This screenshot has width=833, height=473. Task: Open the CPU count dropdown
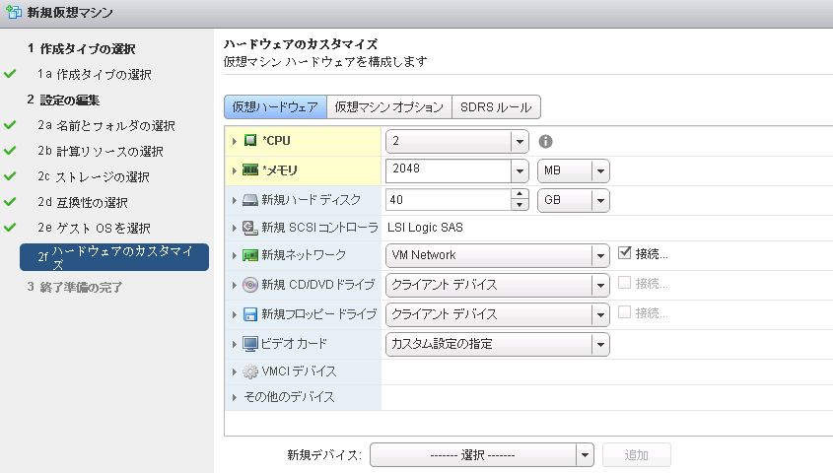point(520,141)
